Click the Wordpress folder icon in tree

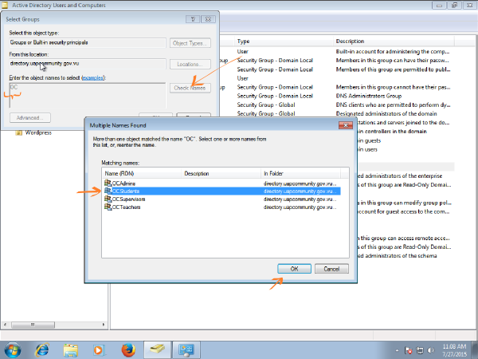19,132
